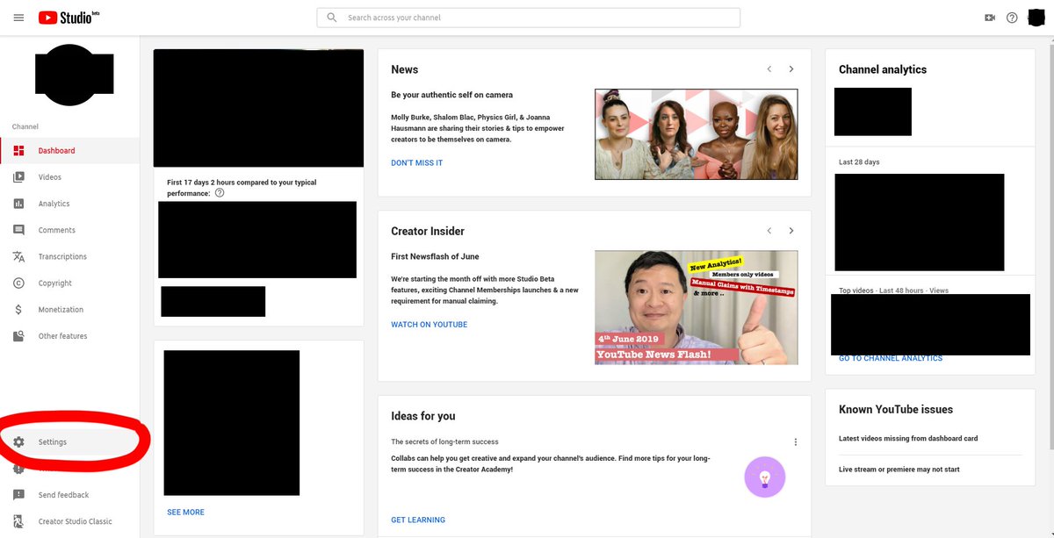This screenshot has height=538, width=1054.
Task: Click the YouTube Studio logo
Action: (x=69, y=18)
